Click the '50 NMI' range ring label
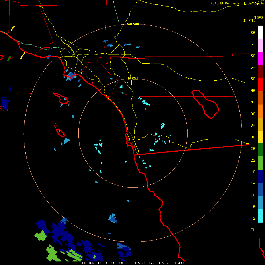Screen dimensions: 265x265 click(x=133, y=78)
